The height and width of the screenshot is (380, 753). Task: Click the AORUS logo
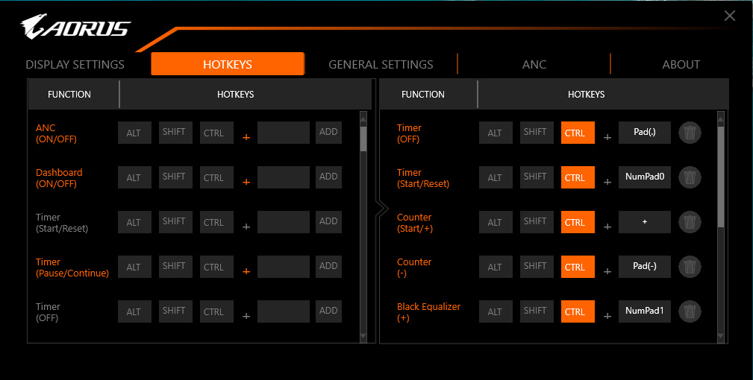[75, 28]
